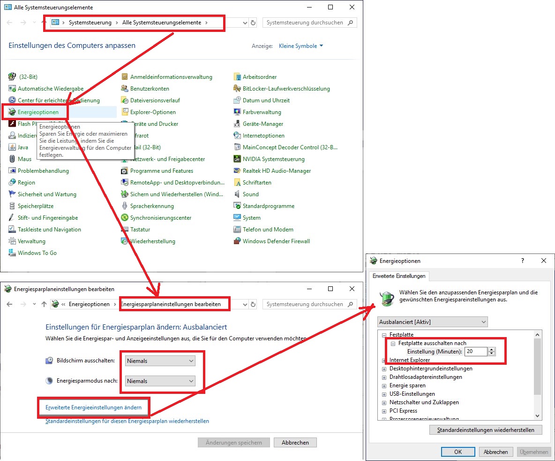Click the back arrow in Energiesparplan window
The height and width of the screenshot is (461, 555).
[9, 304]
